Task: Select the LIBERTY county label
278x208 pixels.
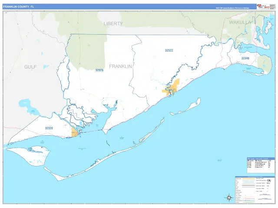Action: (x=113, y=23)
